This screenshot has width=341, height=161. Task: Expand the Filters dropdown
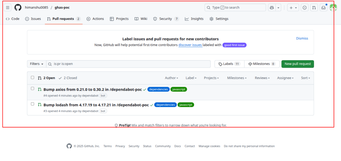pyautogui.click(x=36, y=64)
